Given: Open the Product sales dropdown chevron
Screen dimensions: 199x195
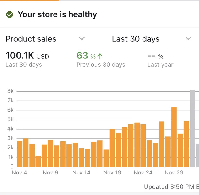Looking at the screenshot, I should point(82,38).
